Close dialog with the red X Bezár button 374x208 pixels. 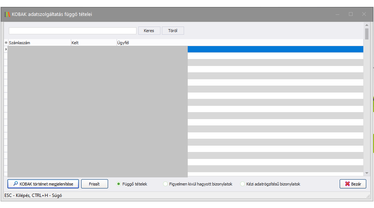353,184
